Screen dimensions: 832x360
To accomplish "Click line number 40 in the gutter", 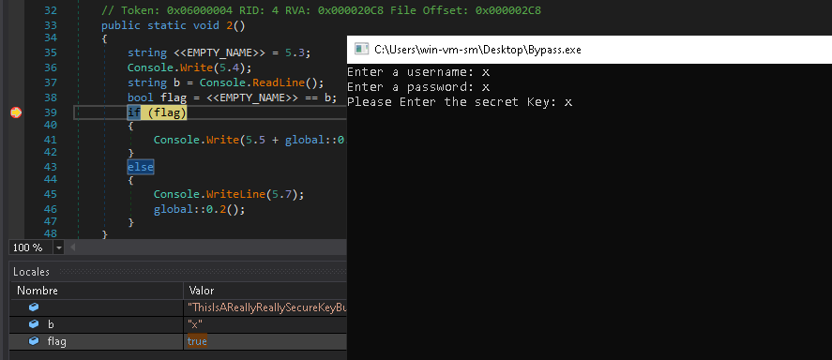I will pyautogui.click(x=51, y=125).
